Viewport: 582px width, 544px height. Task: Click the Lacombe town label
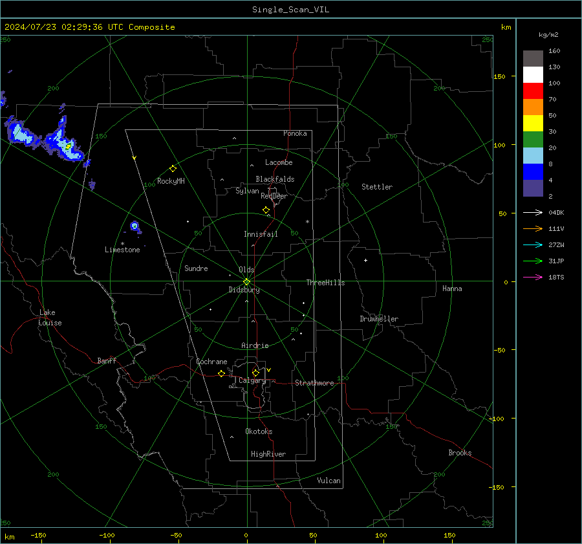pos(279,162)
